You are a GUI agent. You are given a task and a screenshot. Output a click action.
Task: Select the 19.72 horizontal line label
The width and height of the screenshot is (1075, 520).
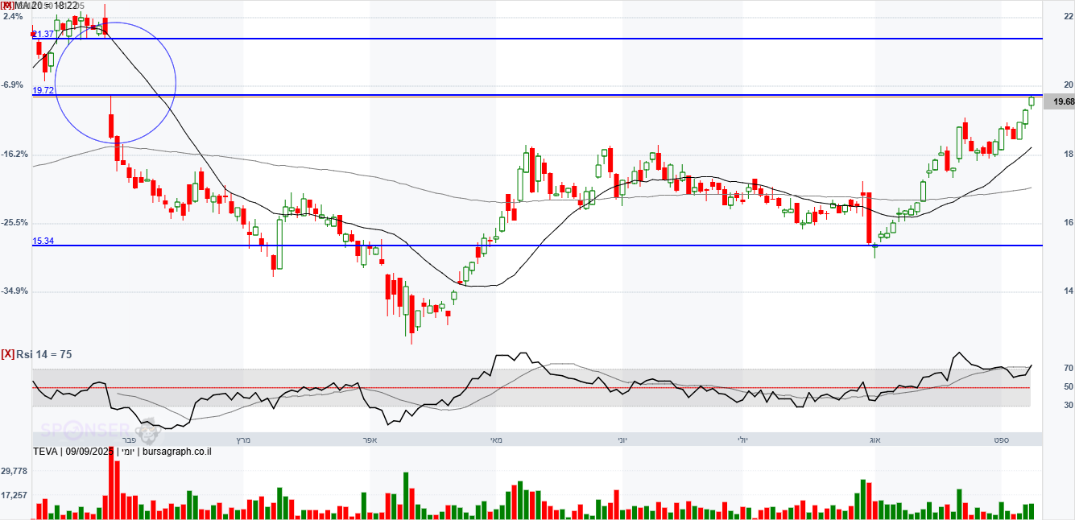[43, 91]
